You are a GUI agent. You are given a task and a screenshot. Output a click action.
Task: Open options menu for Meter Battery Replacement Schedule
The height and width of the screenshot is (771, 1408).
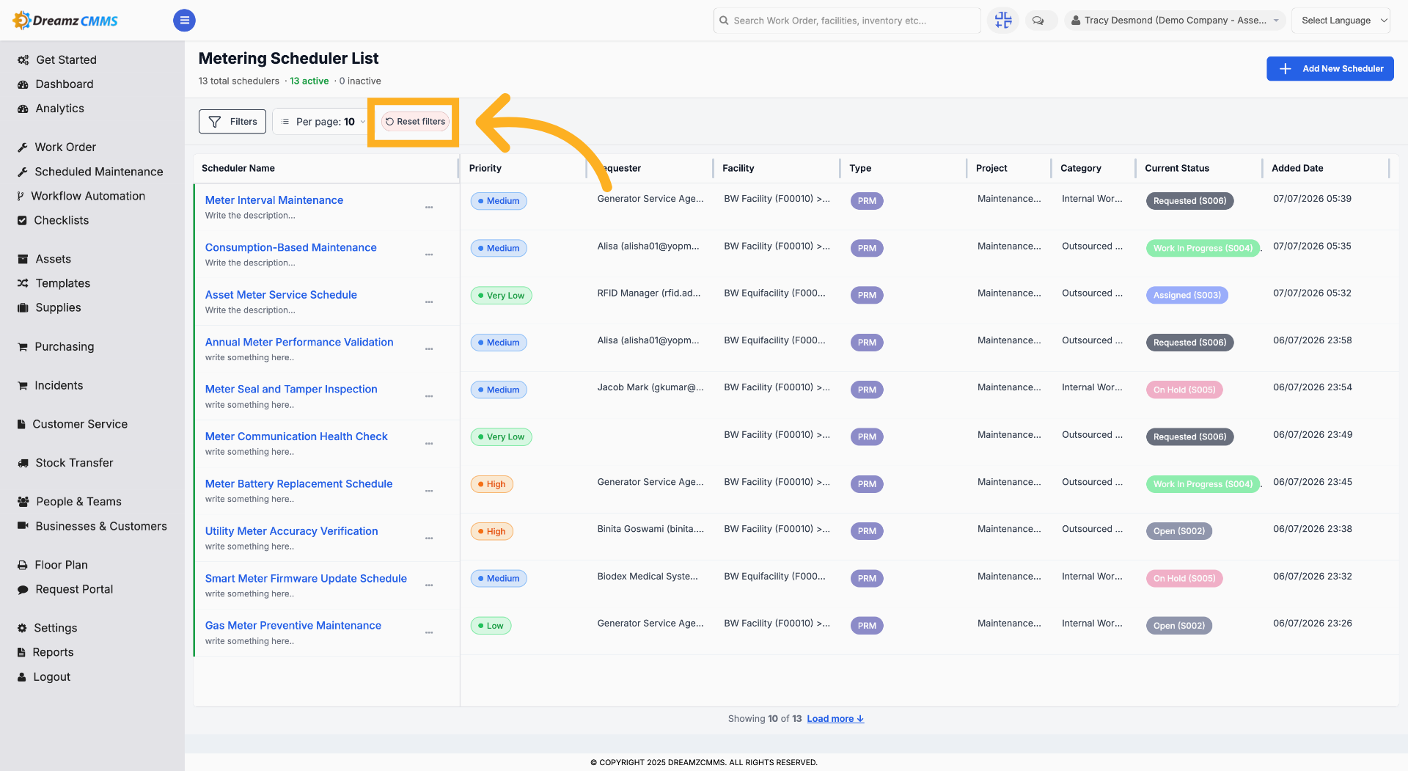tap(429, 491)
